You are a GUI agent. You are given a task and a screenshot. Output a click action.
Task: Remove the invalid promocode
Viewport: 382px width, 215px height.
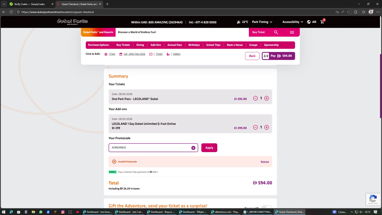(x=265, y=162)
